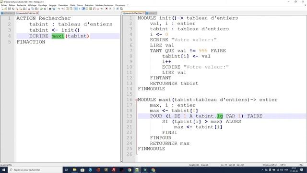Open Microsoft Store from the taskbar
The image size is (307, 173).
click(x=83, y=170)
